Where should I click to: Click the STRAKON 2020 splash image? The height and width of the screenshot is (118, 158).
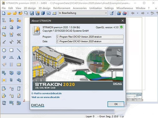click(78, 68)
